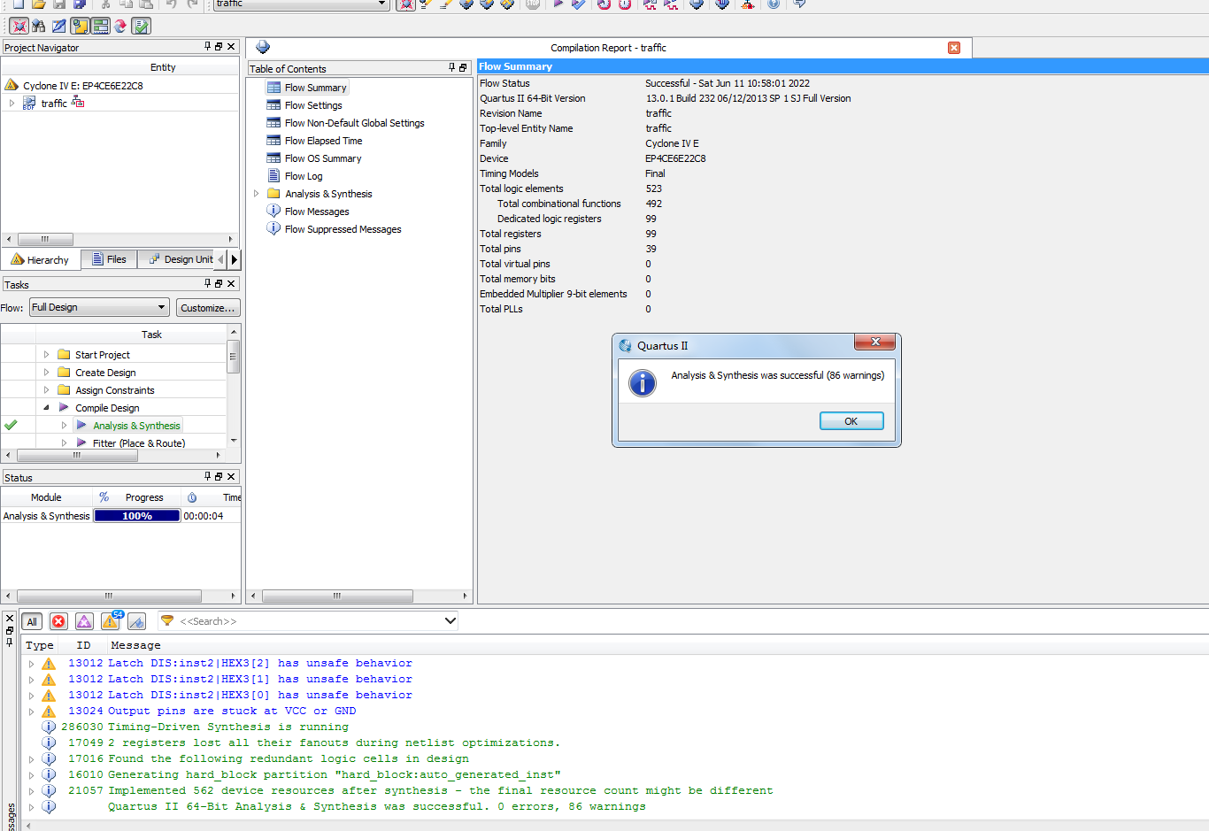Switch to the Design Units tab
The image size is (1209, 831).
[x=181, y=259]
